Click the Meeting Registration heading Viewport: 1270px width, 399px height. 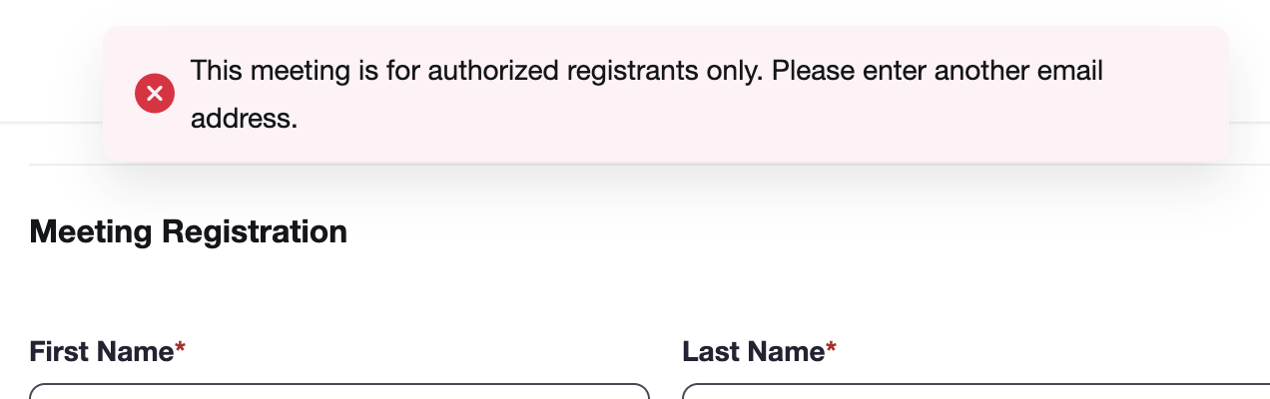coord(189,231)
